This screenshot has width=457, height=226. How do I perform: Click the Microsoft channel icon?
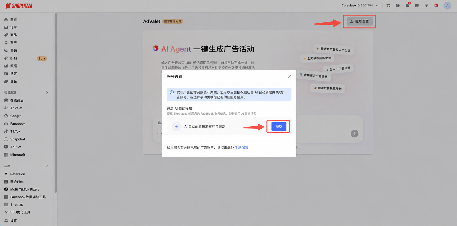click(x=6, y=155)
